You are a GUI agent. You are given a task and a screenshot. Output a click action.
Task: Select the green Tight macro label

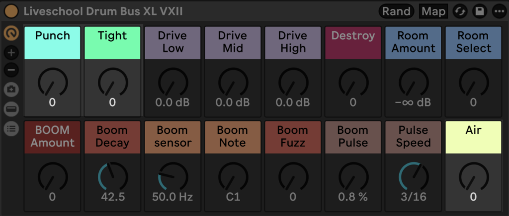[113, 43]
